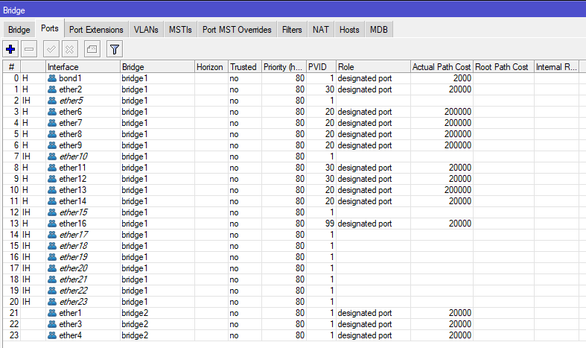The height and width of the screenshot is (348, 586).
Task: Click the ether5 interface icon
Action: tap(52, 101)
